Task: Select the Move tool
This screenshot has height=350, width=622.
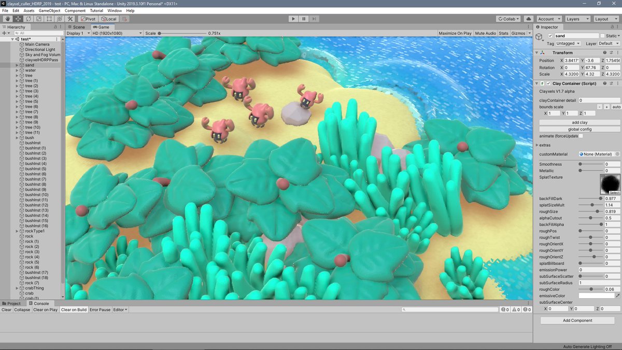Action: pyautogui.click(x=17, y=19)
